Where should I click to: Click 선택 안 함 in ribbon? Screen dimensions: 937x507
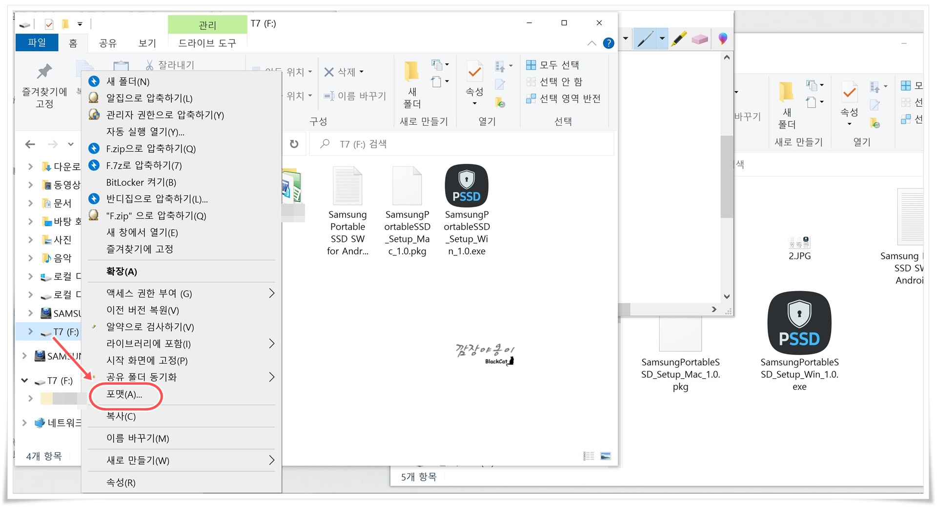pos(554,81)
